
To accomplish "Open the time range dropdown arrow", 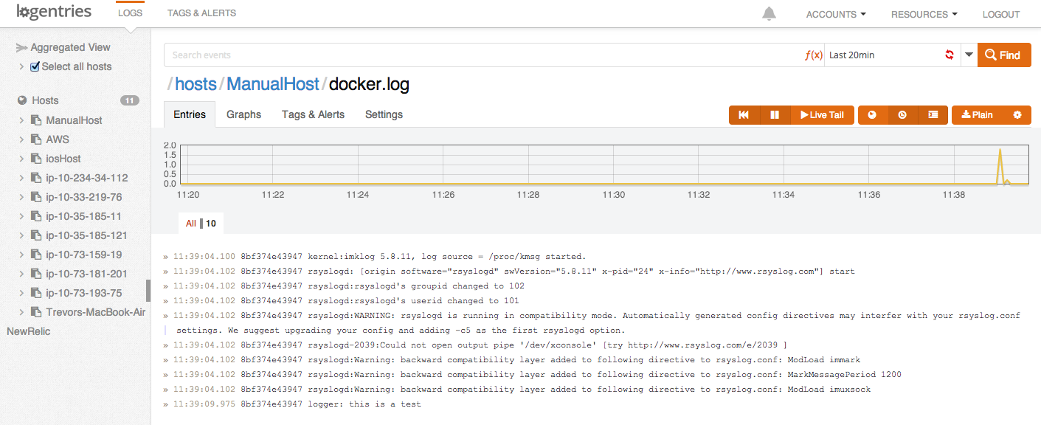I will pos(969,55).
